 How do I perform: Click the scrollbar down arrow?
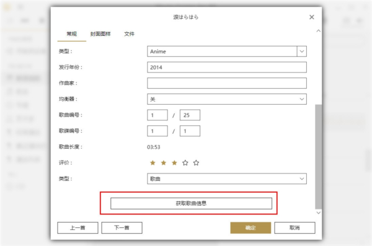coord(319,213)
